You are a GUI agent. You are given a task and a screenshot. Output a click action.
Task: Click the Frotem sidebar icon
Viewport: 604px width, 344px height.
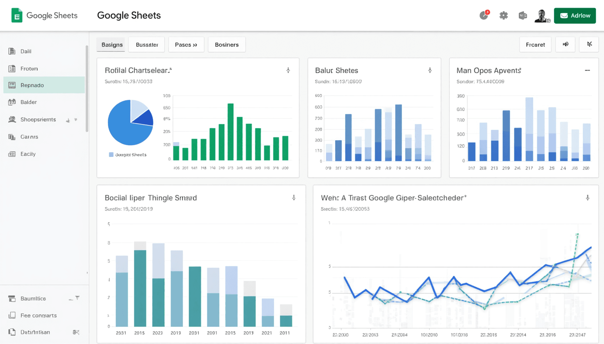point(12,69)
